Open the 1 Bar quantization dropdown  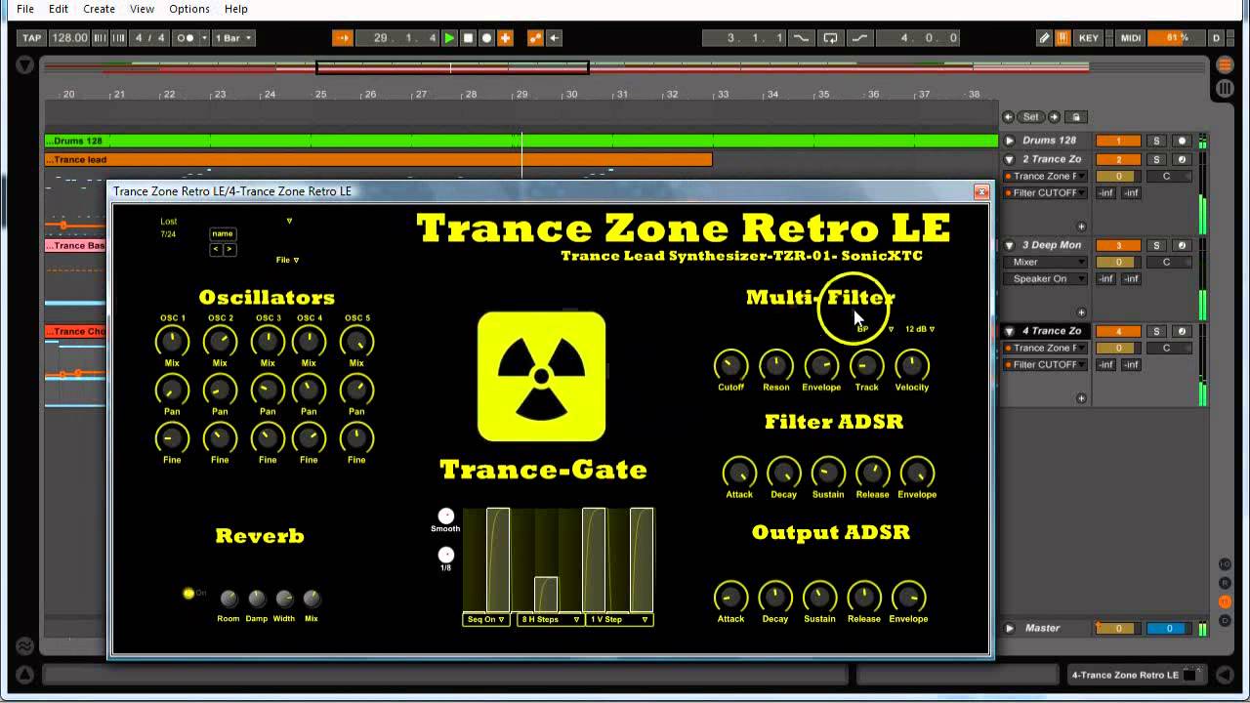click(233, 38)
